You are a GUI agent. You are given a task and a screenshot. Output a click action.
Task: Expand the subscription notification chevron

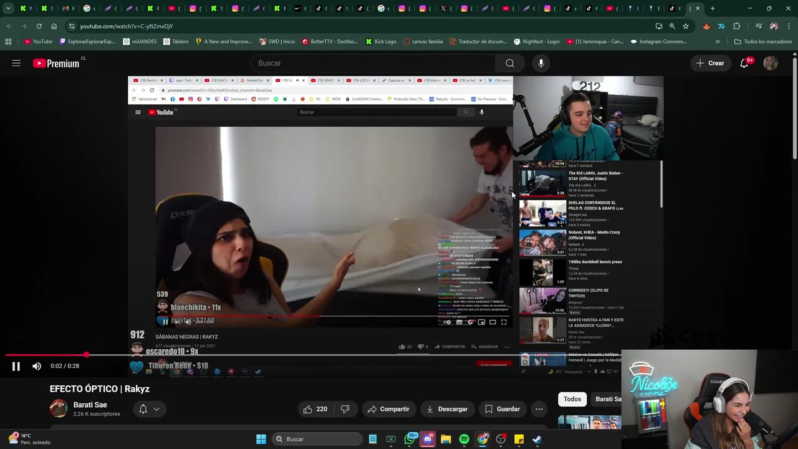click(156, 409)
